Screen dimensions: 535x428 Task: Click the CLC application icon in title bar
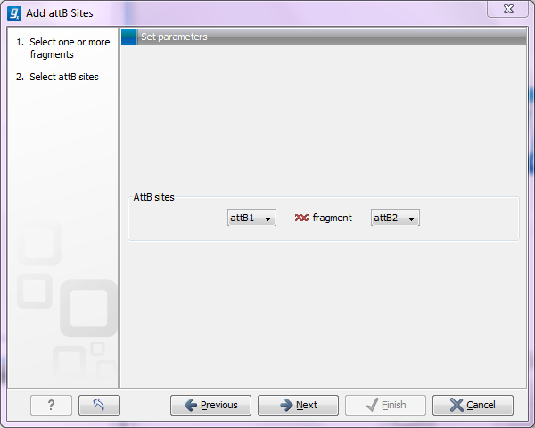[x=13, y=13]
